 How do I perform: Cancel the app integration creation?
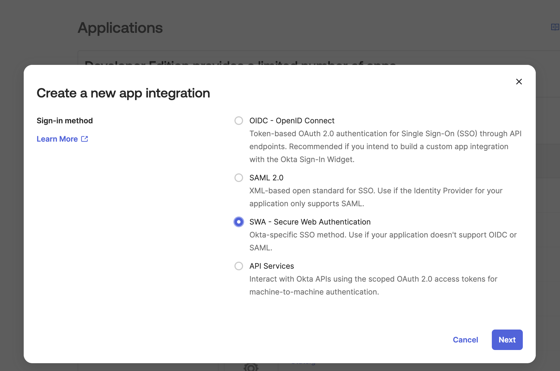(x=465, y=339)
